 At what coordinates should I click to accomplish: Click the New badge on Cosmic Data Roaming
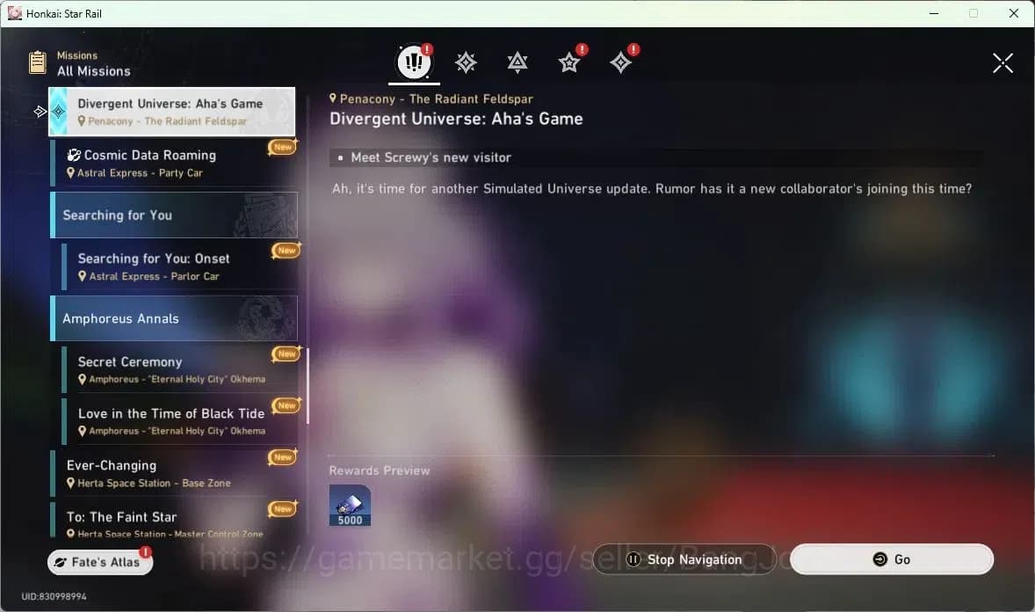pos(283,147)
